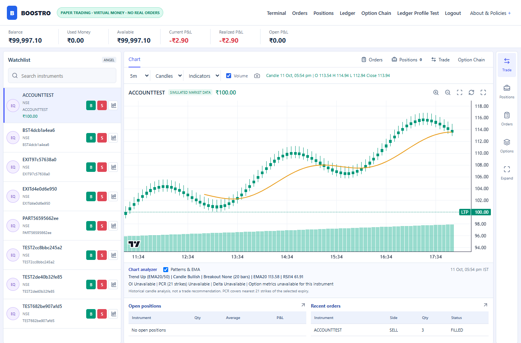Expand About & Policies menu

tap(490, 13)
